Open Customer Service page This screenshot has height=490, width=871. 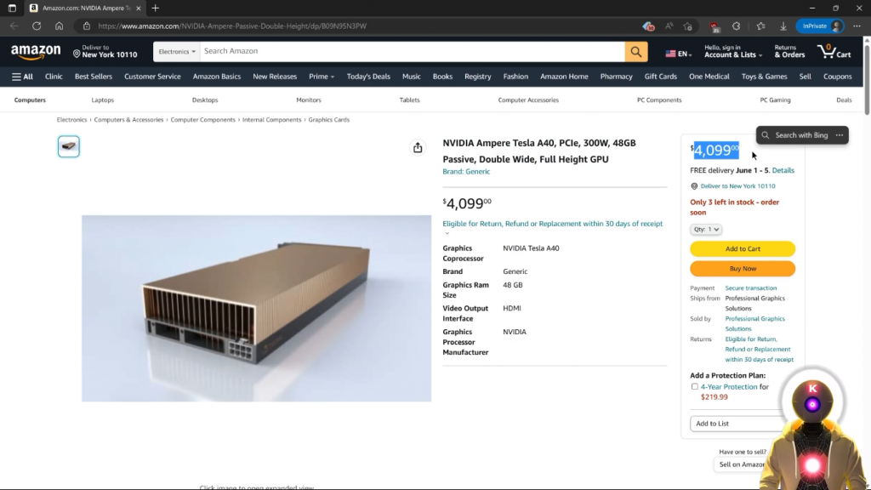152,77
